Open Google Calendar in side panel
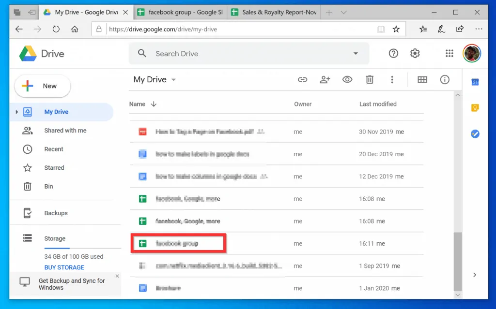 click(475, 82)
